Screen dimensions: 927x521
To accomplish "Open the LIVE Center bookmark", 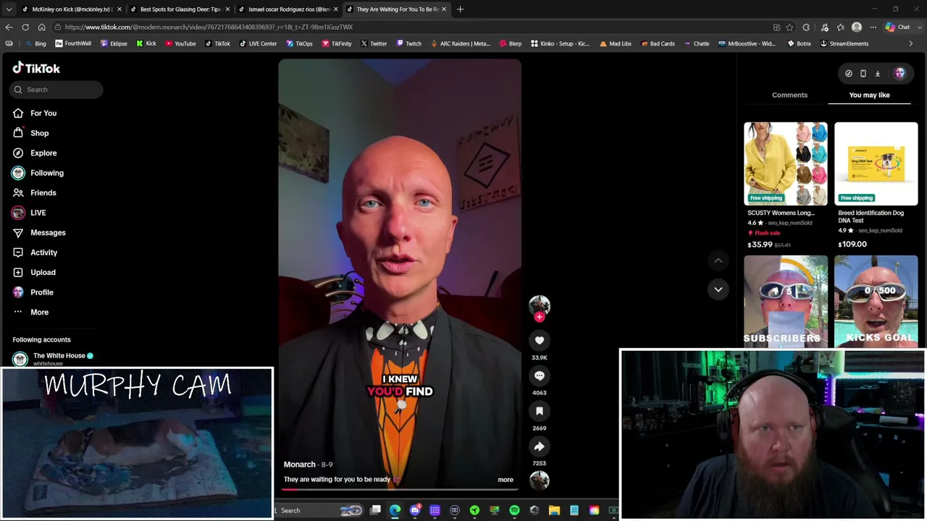I will coord(257,43).
